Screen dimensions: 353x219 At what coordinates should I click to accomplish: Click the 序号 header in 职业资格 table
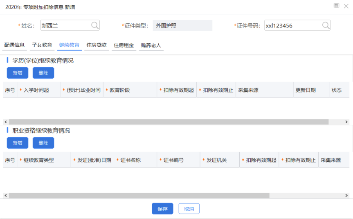coord(10,160)
